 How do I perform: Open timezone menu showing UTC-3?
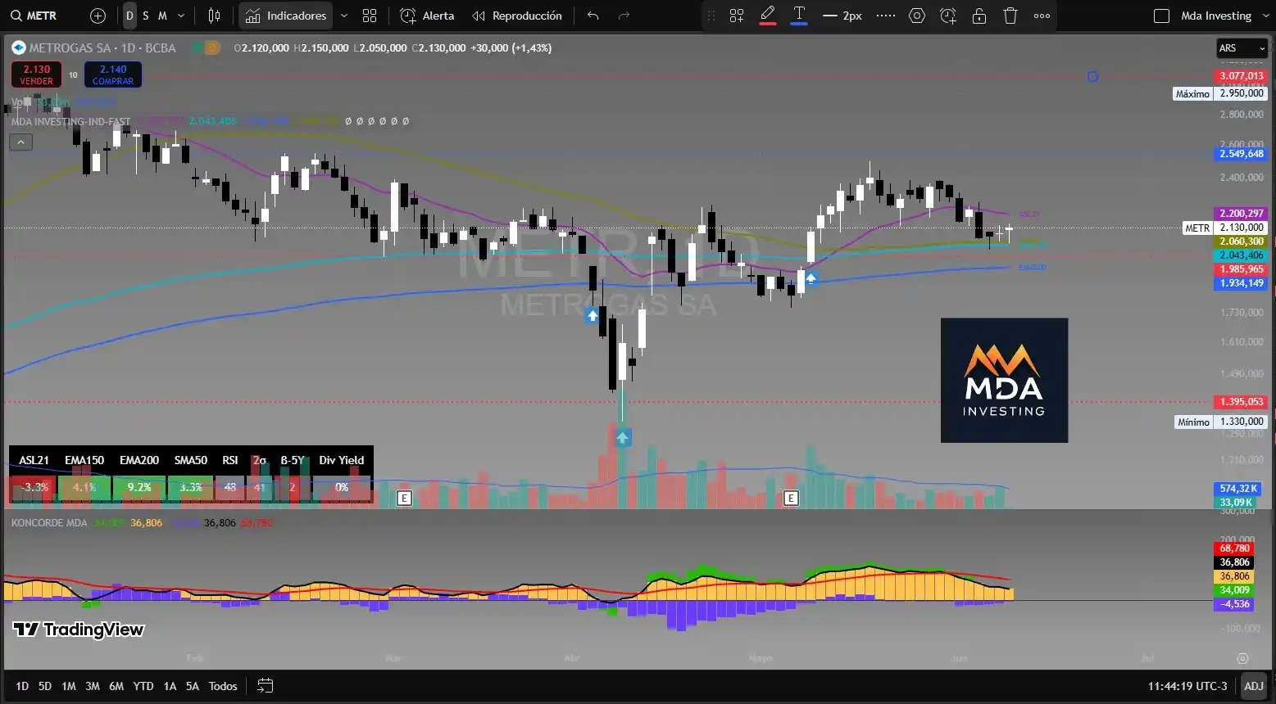tap(1187, 686)
